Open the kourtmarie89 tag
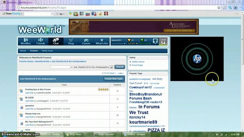244x137 pixels. click(143, 122)
